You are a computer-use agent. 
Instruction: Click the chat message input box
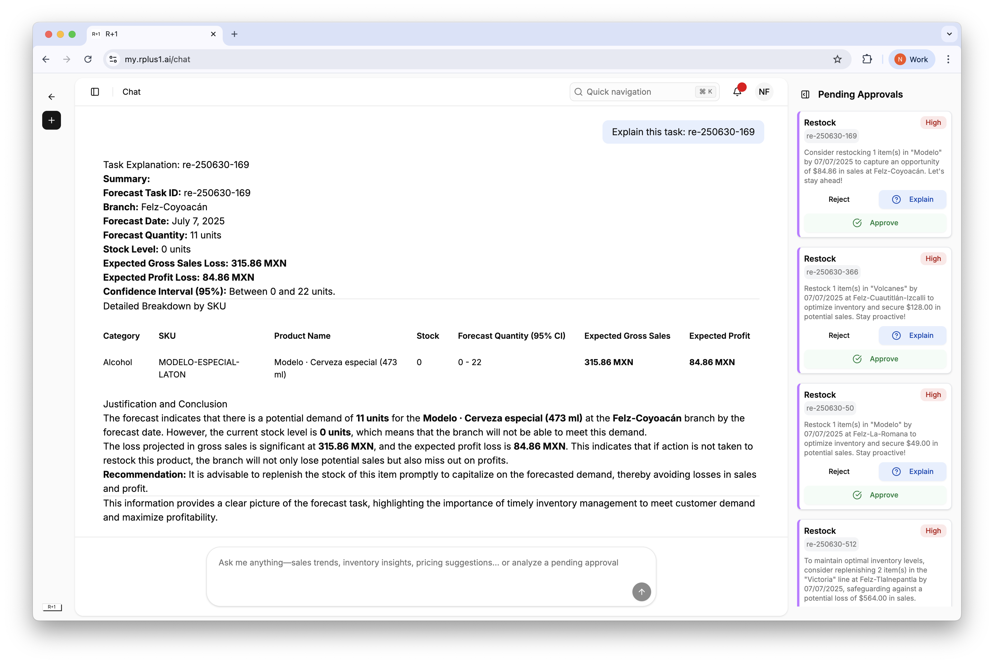click(x=431, y=576)
